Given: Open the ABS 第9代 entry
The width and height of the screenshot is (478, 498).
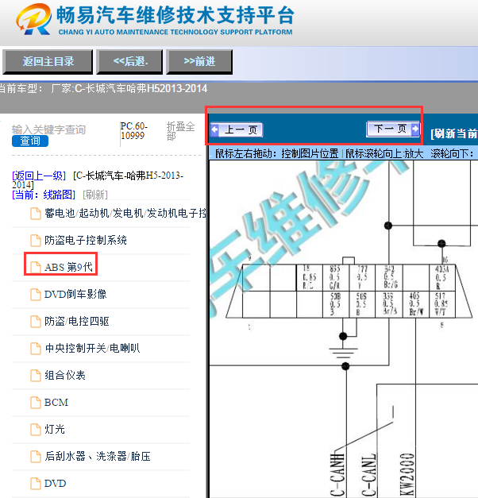Looking at the screenshot, I should pos(68,267).
